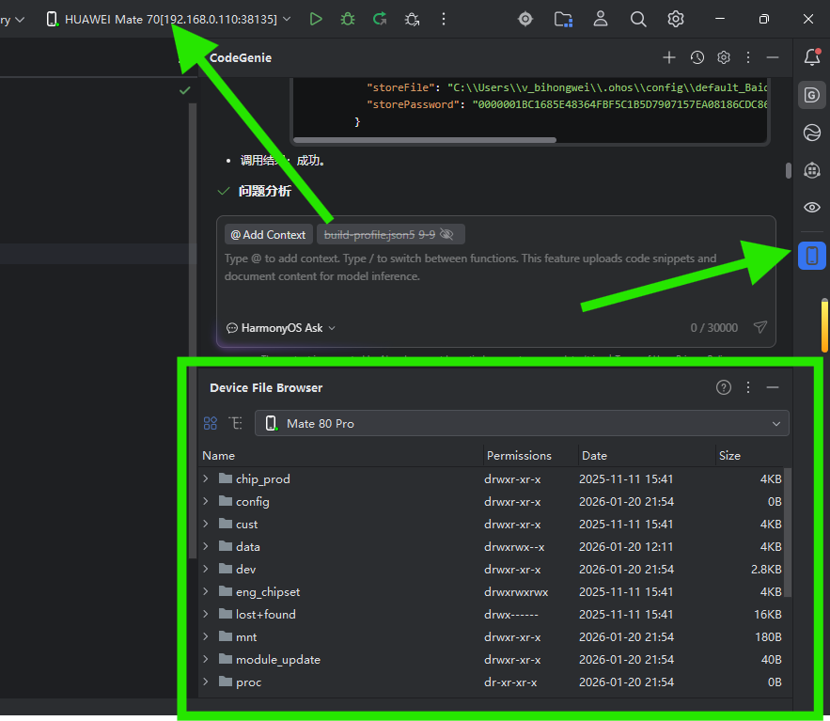Expand the eng_chipset folder
830x721 pixels.
[x=206, y=591]
